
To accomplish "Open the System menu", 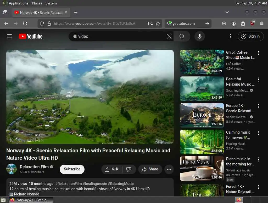I will (x=51, y=3).
